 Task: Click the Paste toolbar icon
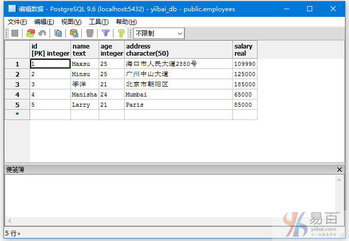(x=74, y=33)
